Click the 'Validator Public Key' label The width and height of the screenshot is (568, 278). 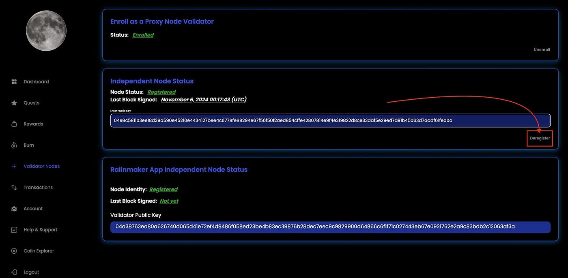coord(136,215)
